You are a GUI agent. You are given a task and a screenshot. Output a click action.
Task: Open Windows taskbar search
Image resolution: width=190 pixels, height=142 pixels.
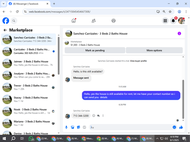[x=13, y=139]
